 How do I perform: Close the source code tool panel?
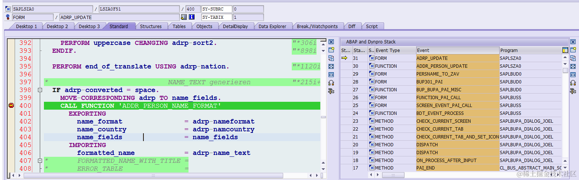click(331, 42)
